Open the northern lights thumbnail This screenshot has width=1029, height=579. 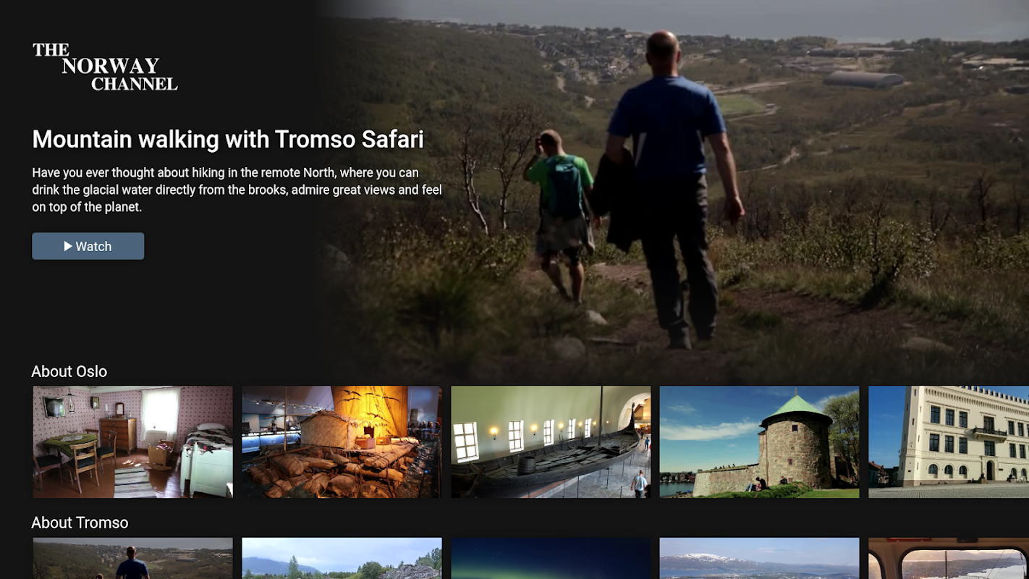pyautogui.click(x=551, y=558)
